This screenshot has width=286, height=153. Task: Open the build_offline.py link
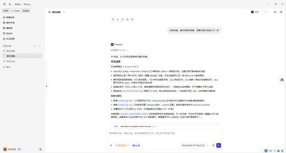pyautogui.click(x=133, y=91)
